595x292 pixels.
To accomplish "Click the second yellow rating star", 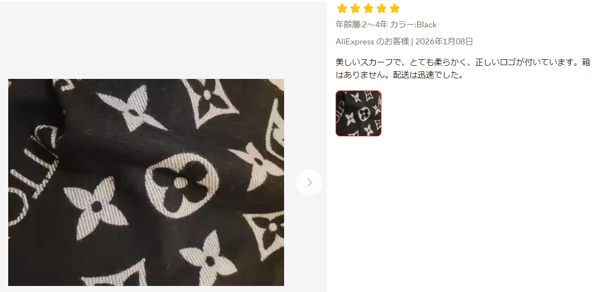I will [355, 8].
